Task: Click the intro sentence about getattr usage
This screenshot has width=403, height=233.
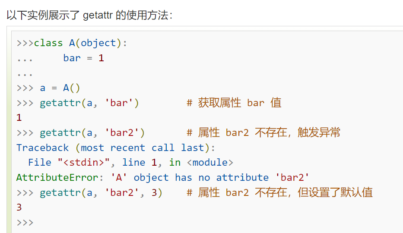Action: pyautogui.click(x=89, y=15)
